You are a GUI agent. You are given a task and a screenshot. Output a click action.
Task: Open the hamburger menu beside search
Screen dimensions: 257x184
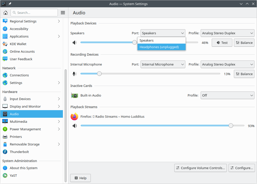point(63,13)
